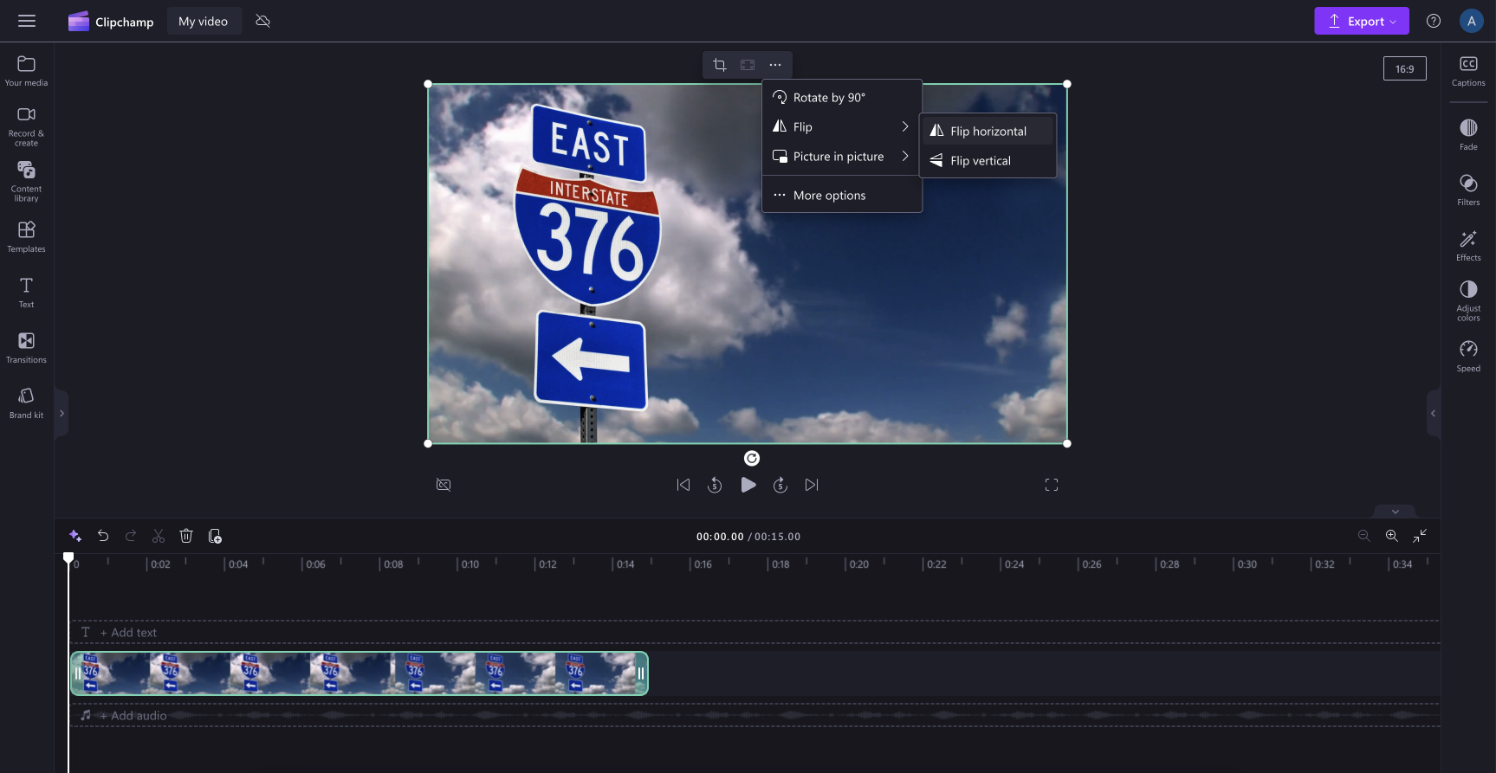Skip to the end of video
The image size is (1496, 773).
click(x=812, y=485)
